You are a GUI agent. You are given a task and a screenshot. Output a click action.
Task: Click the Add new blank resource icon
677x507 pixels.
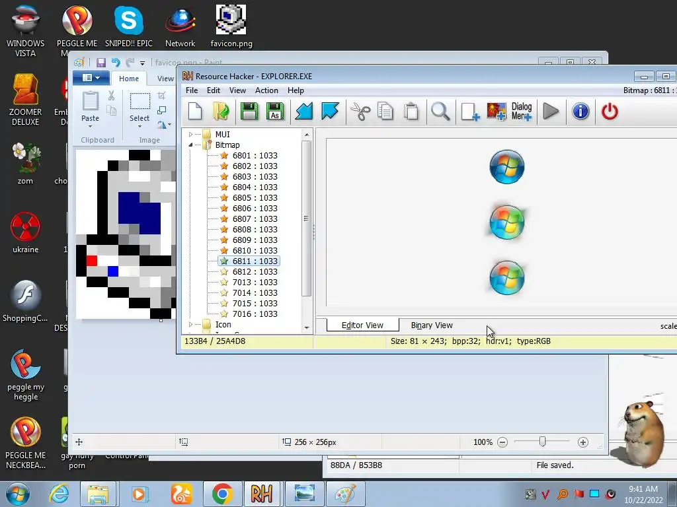click(470, 112)
